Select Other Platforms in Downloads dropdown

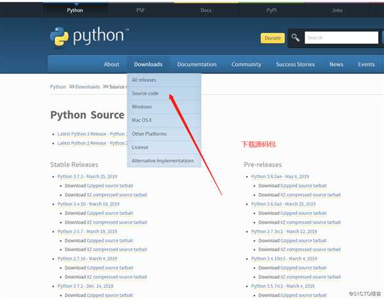click(164, 133)
